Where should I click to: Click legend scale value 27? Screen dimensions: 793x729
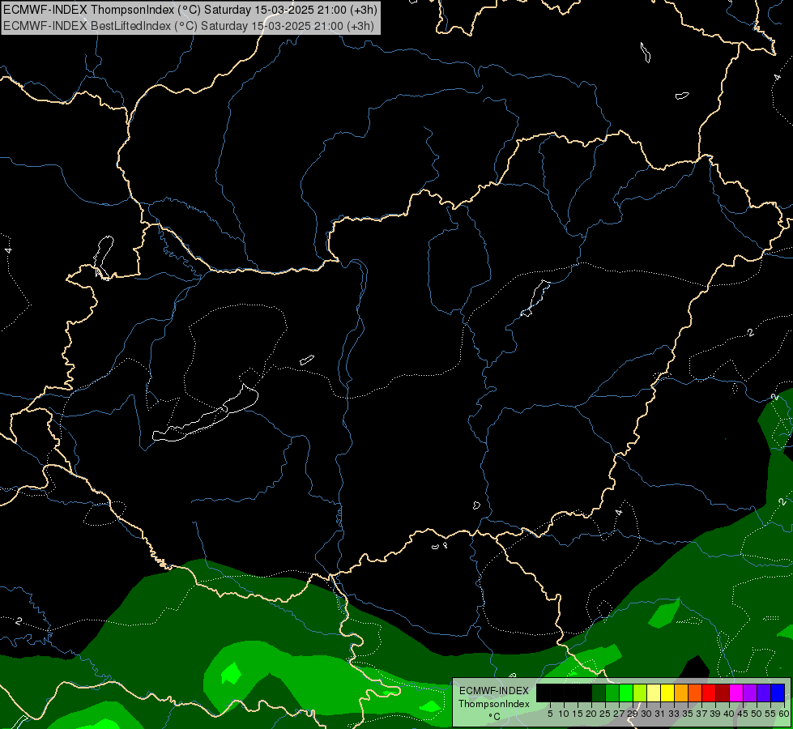tap(619, 714)
